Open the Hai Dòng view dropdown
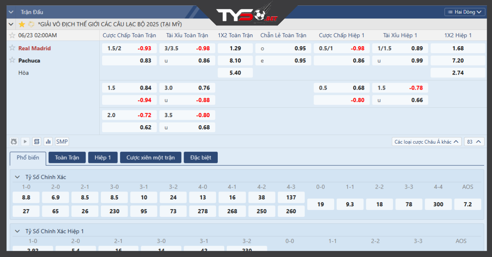 (465, 12)
